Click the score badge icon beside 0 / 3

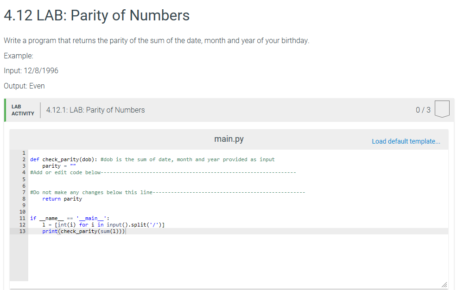click(442, 109)
